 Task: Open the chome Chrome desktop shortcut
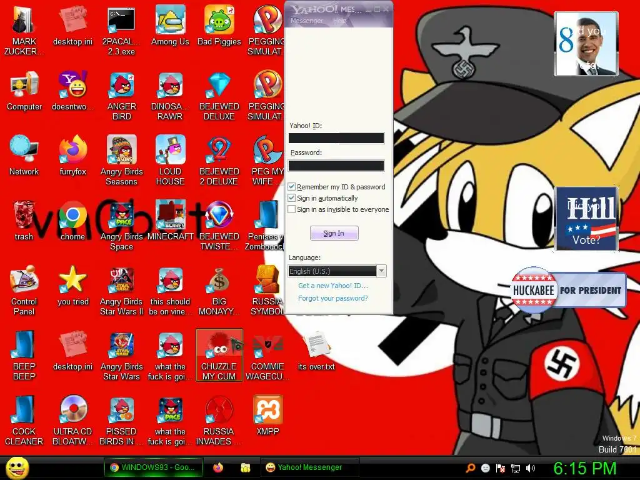72,219
